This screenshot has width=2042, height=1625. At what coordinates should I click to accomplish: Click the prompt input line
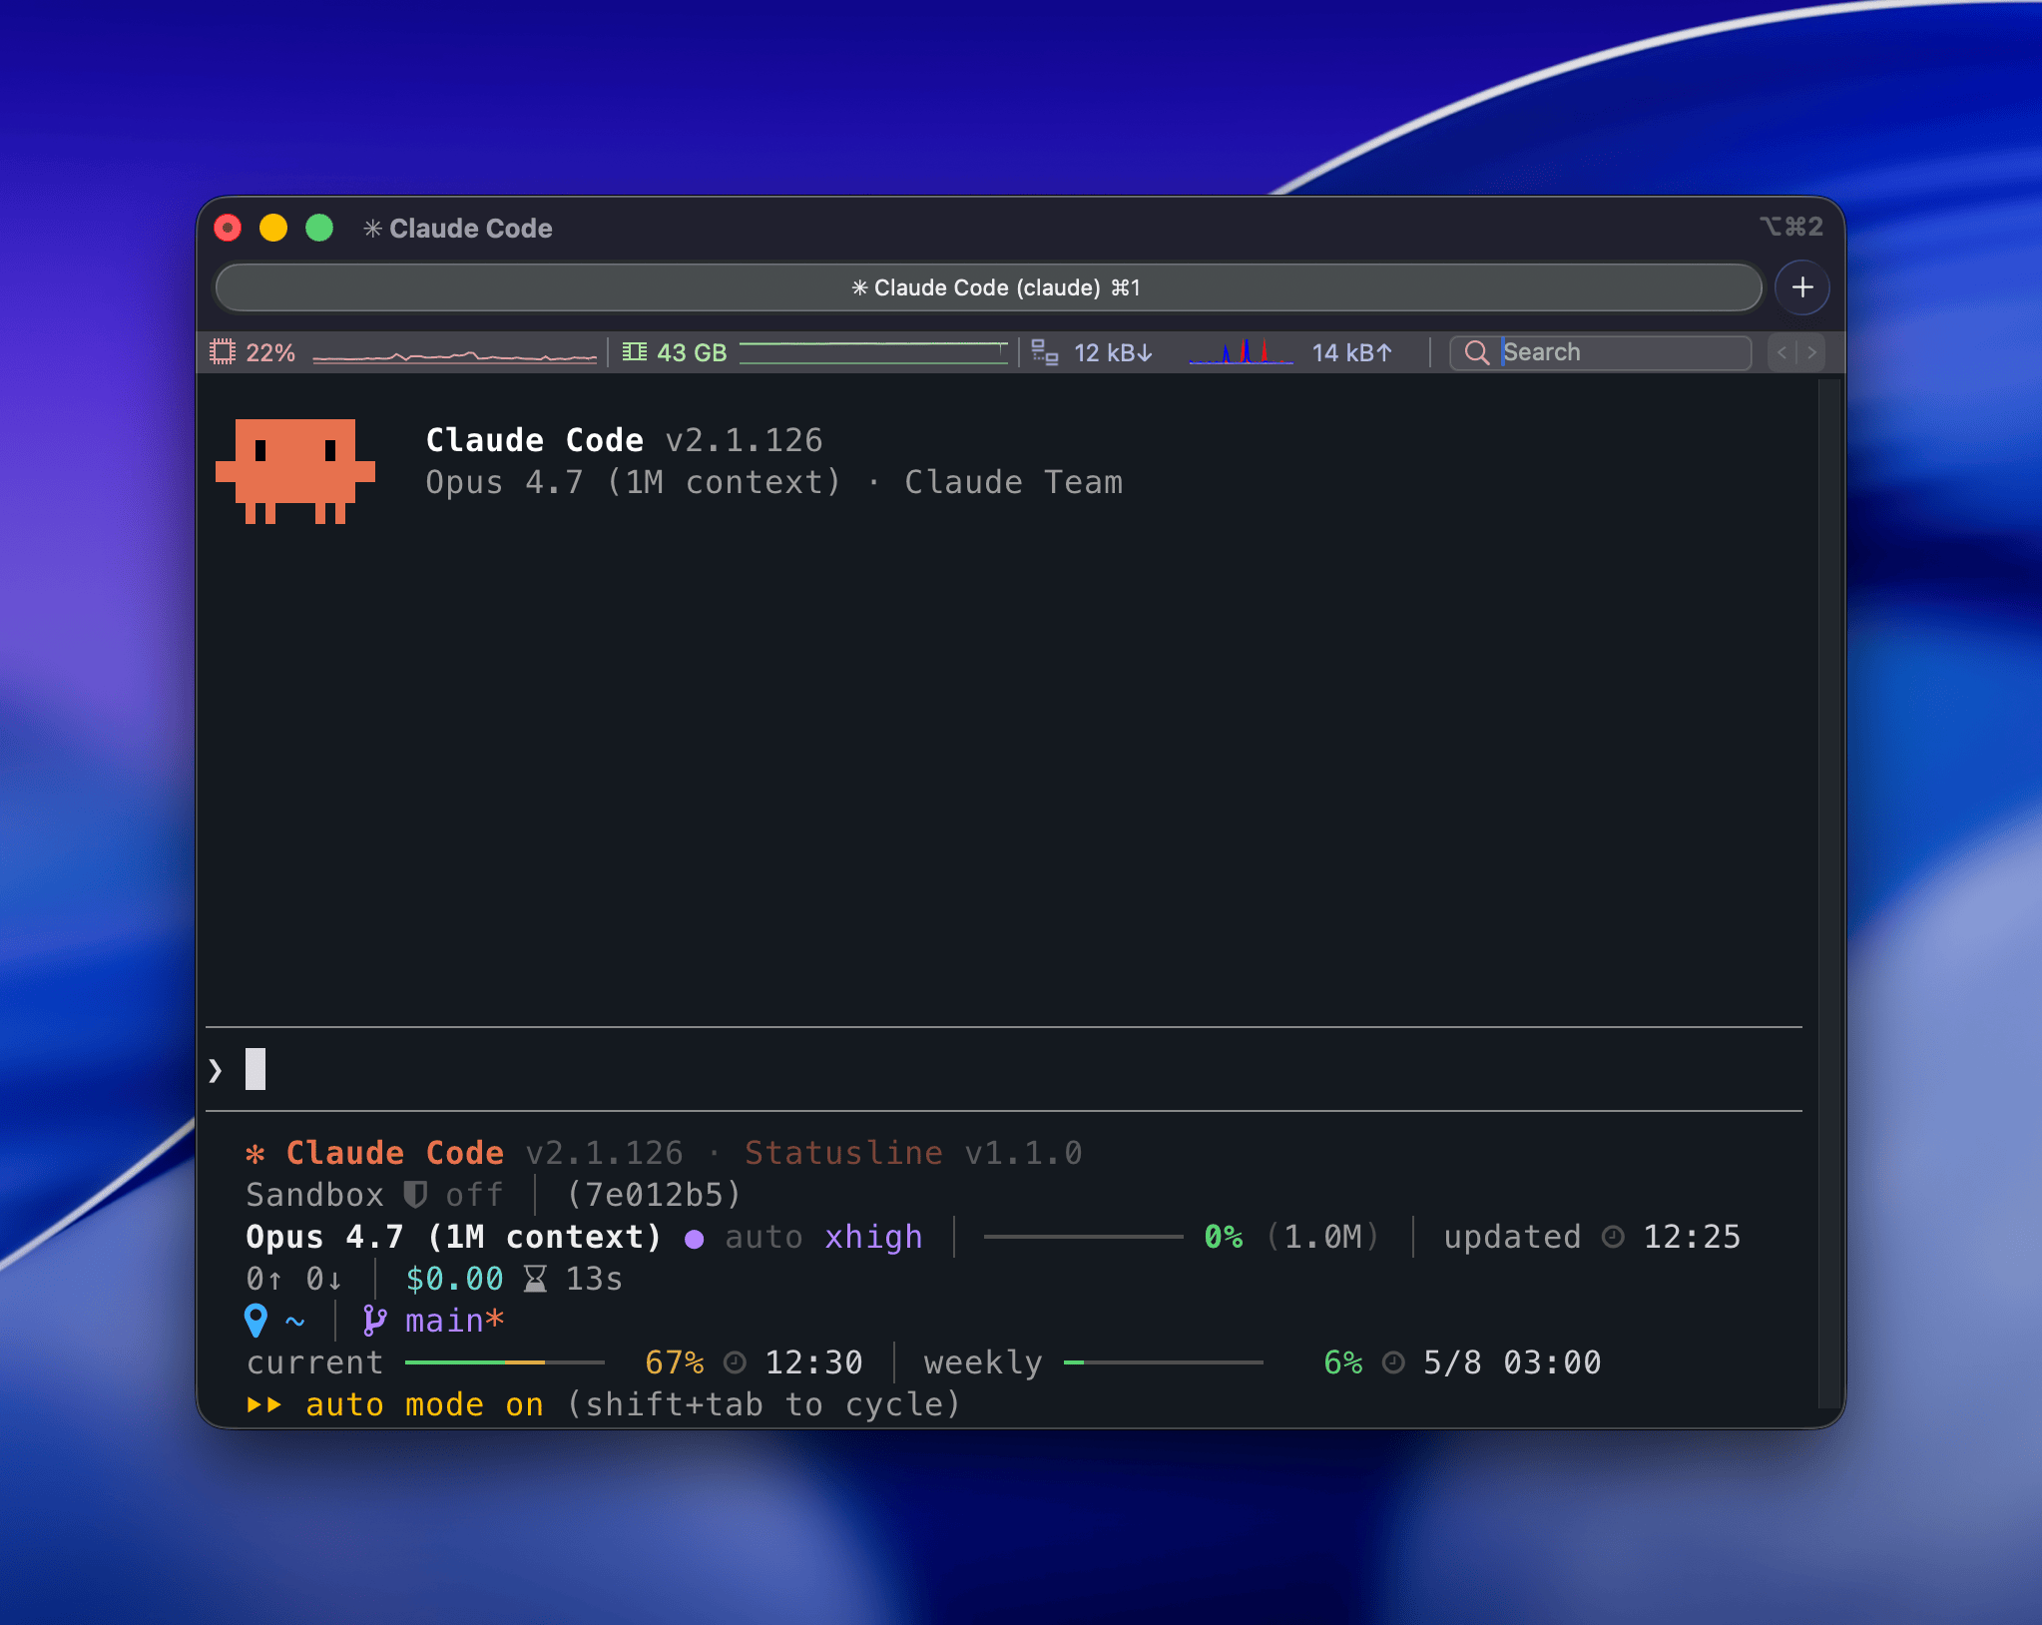click(1003, 1069)
